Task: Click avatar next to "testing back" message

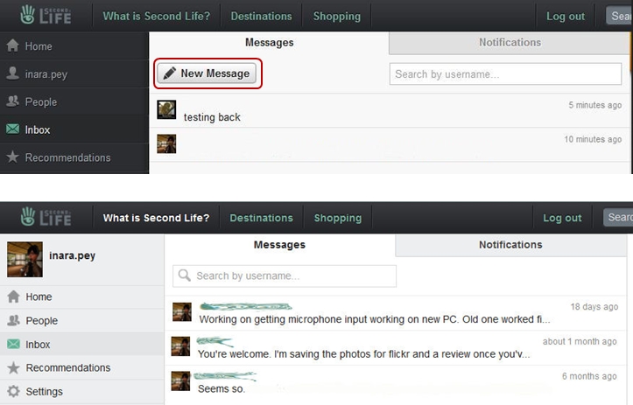Action: click(x=166, y=110)
